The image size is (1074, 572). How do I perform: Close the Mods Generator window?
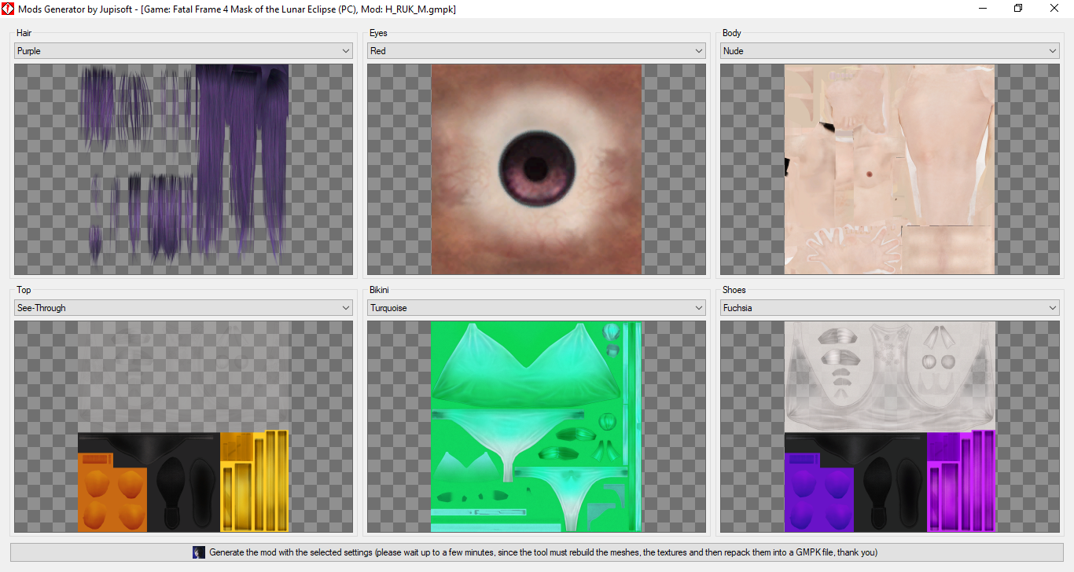point(1054,9)
